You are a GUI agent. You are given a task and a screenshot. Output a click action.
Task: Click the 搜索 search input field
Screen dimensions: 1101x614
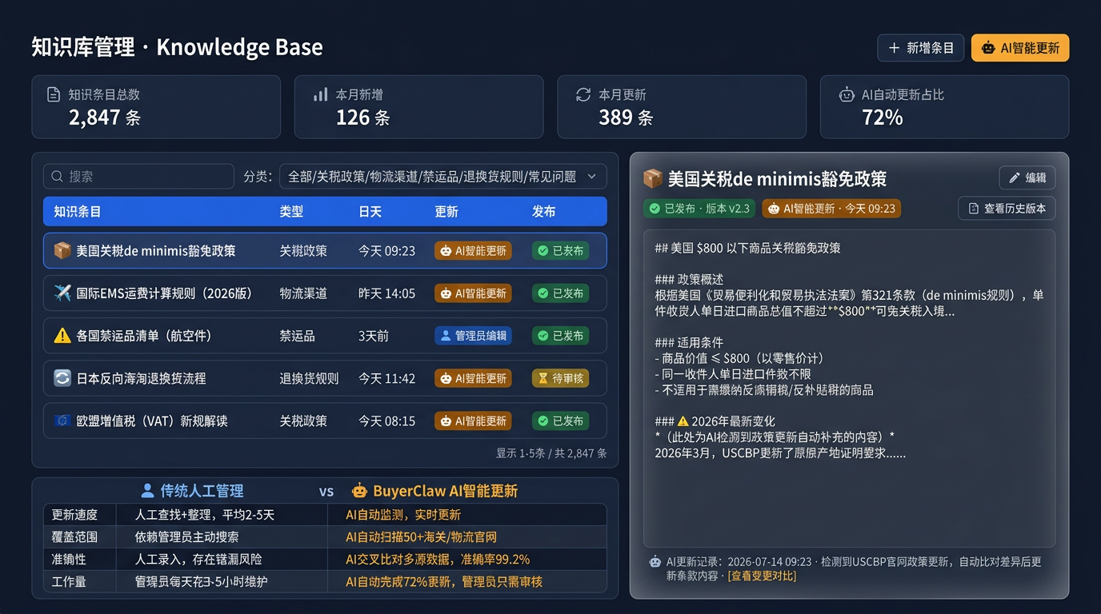pyautogui.click(x=138, y=177)
